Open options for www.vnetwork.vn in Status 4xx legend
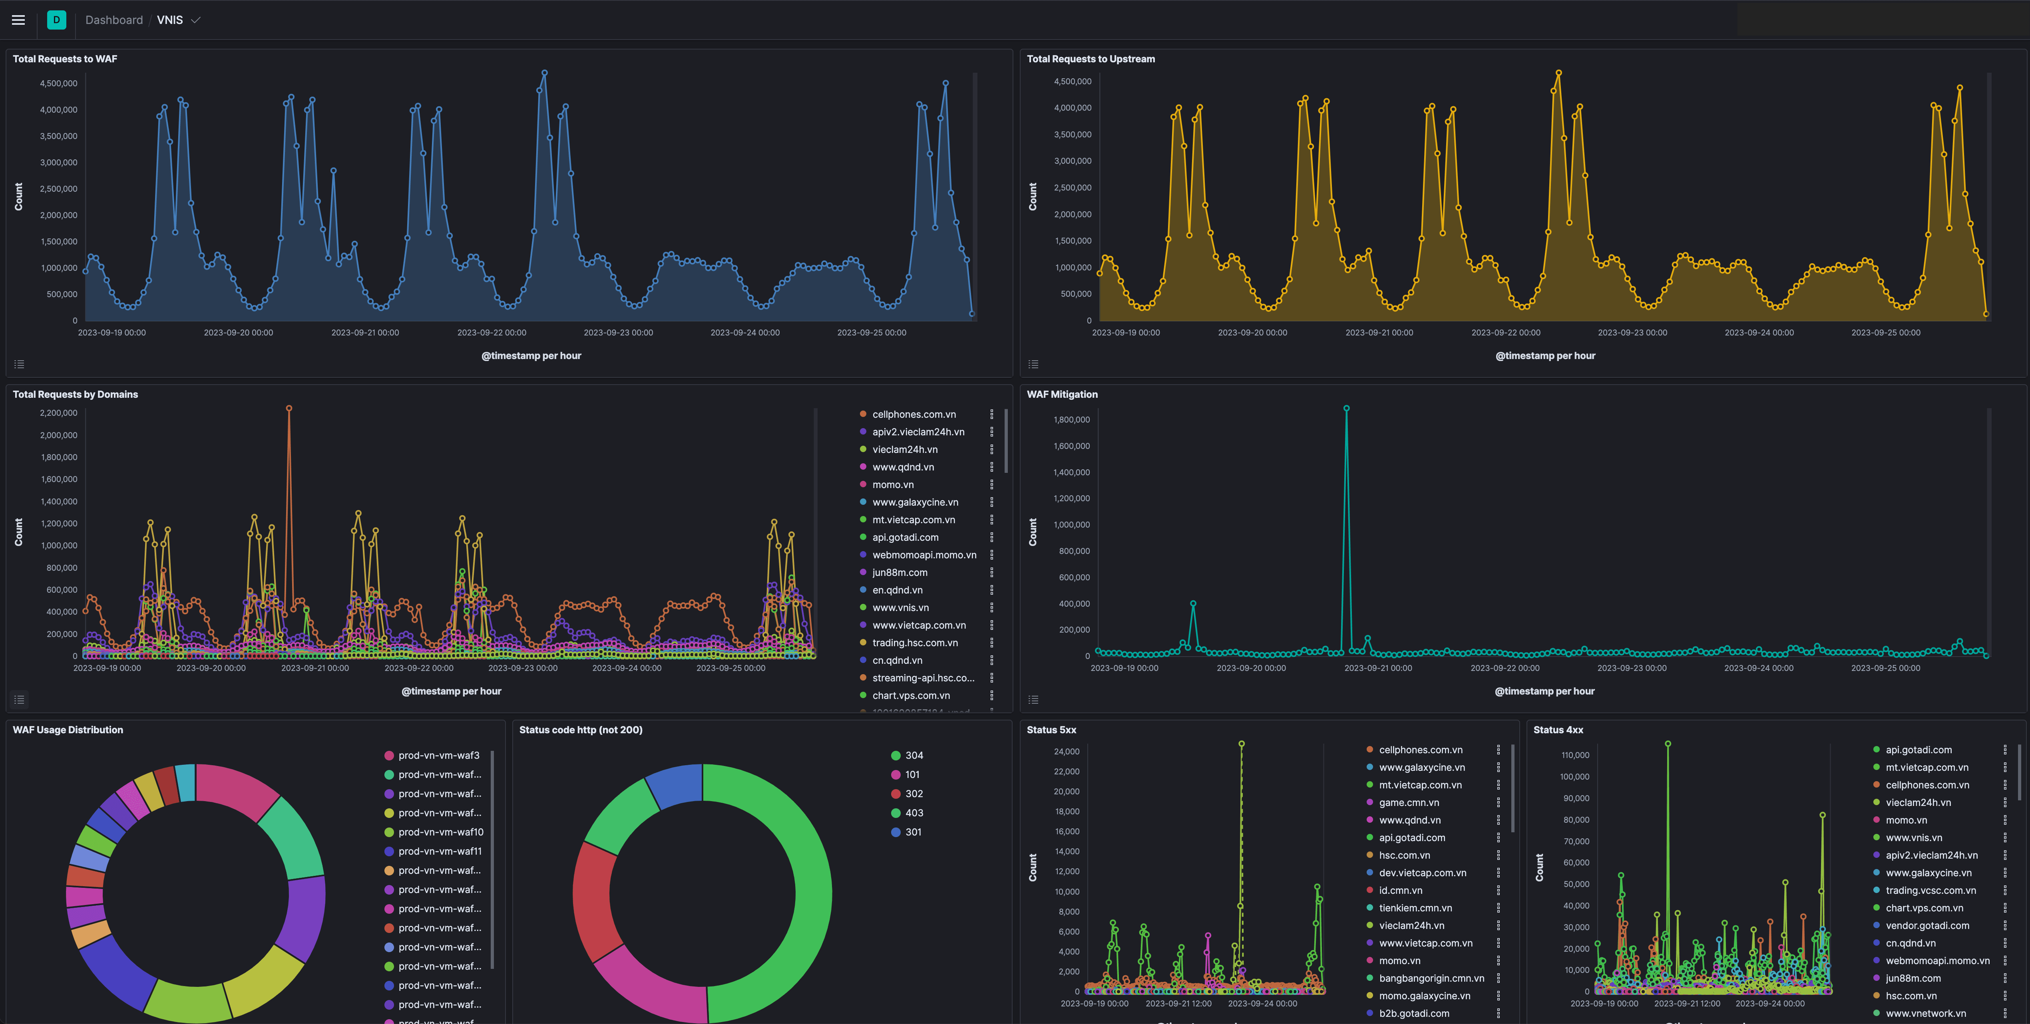The image size is (2030, 1024). point(2005,1014)
